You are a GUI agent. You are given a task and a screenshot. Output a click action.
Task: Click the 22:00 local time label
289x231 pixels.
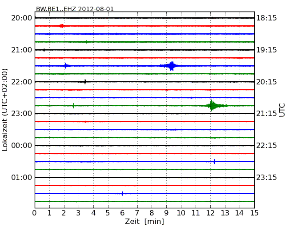22,82
